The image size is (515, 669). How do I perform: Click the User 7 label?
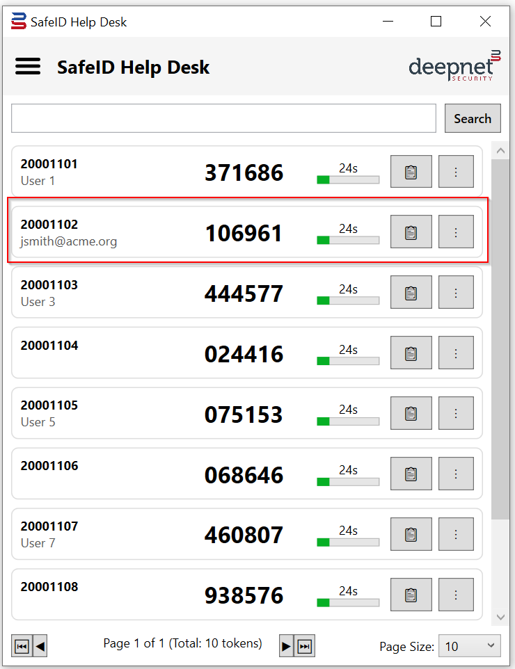click(38, 543)
